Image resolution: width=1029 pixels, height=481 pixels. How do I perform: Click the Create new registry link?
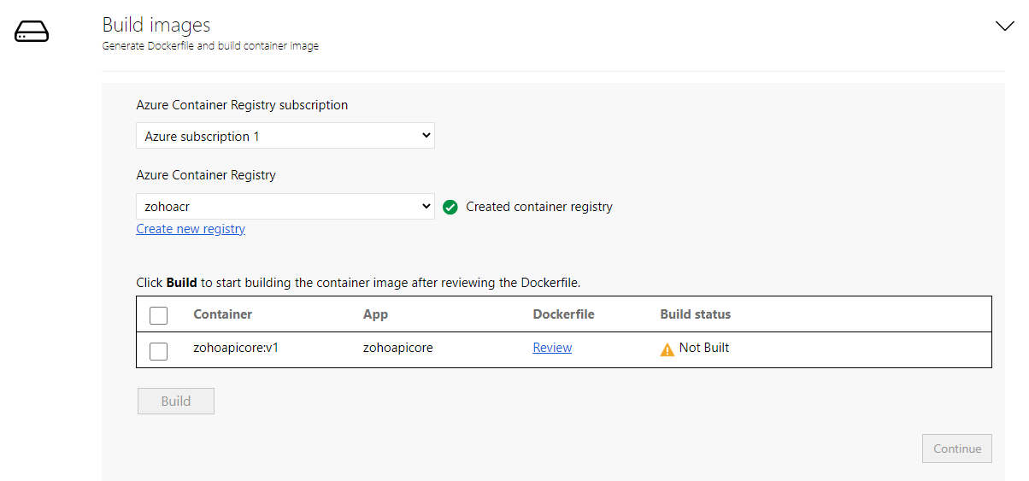click(x=191, y=229)
